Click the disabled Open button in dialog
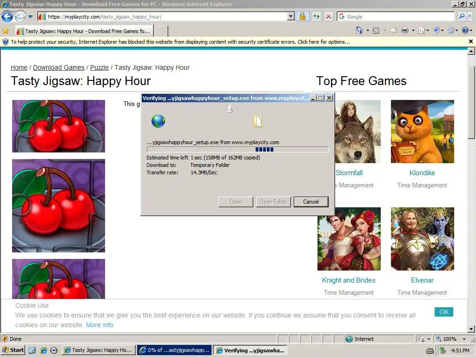The width and height of the screenshot is (476, 357). (x=236, y=202)
